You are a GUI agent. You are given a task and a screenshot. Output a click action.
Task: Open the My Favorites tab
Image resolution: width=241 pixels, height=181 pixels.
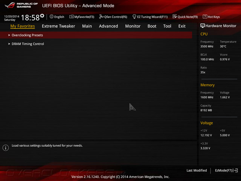click(23, 26)
